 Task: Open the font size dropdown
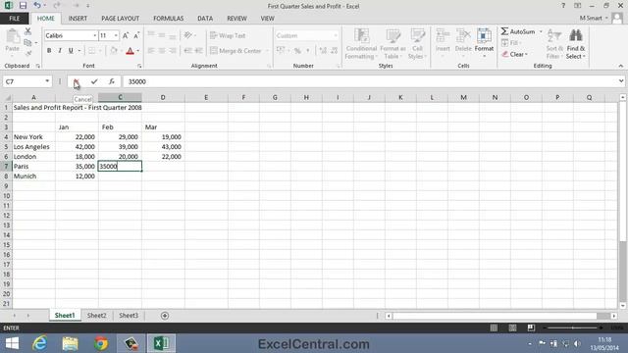tap(116, 35)
